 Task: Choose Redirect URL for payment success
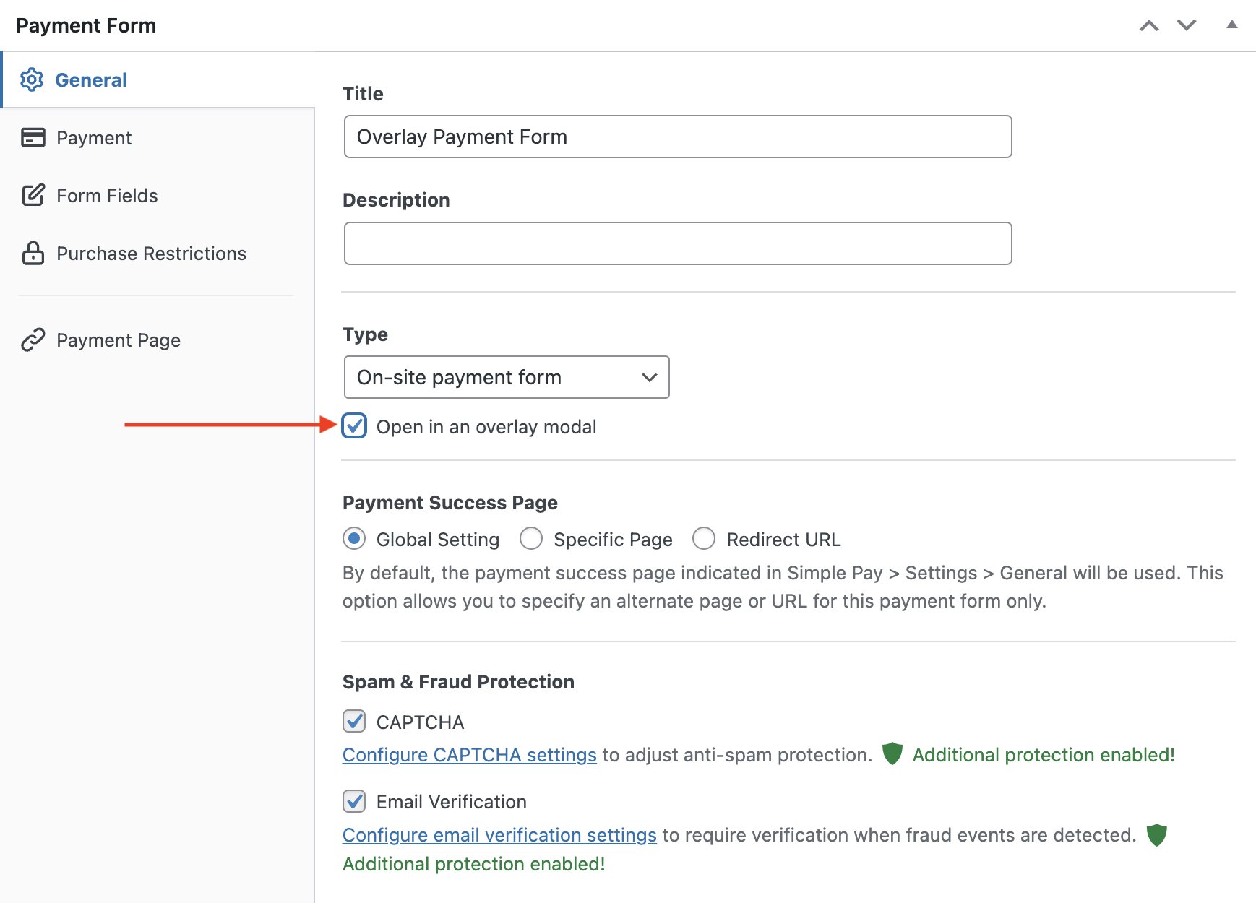pyautogui.click(x=704, y=539)
